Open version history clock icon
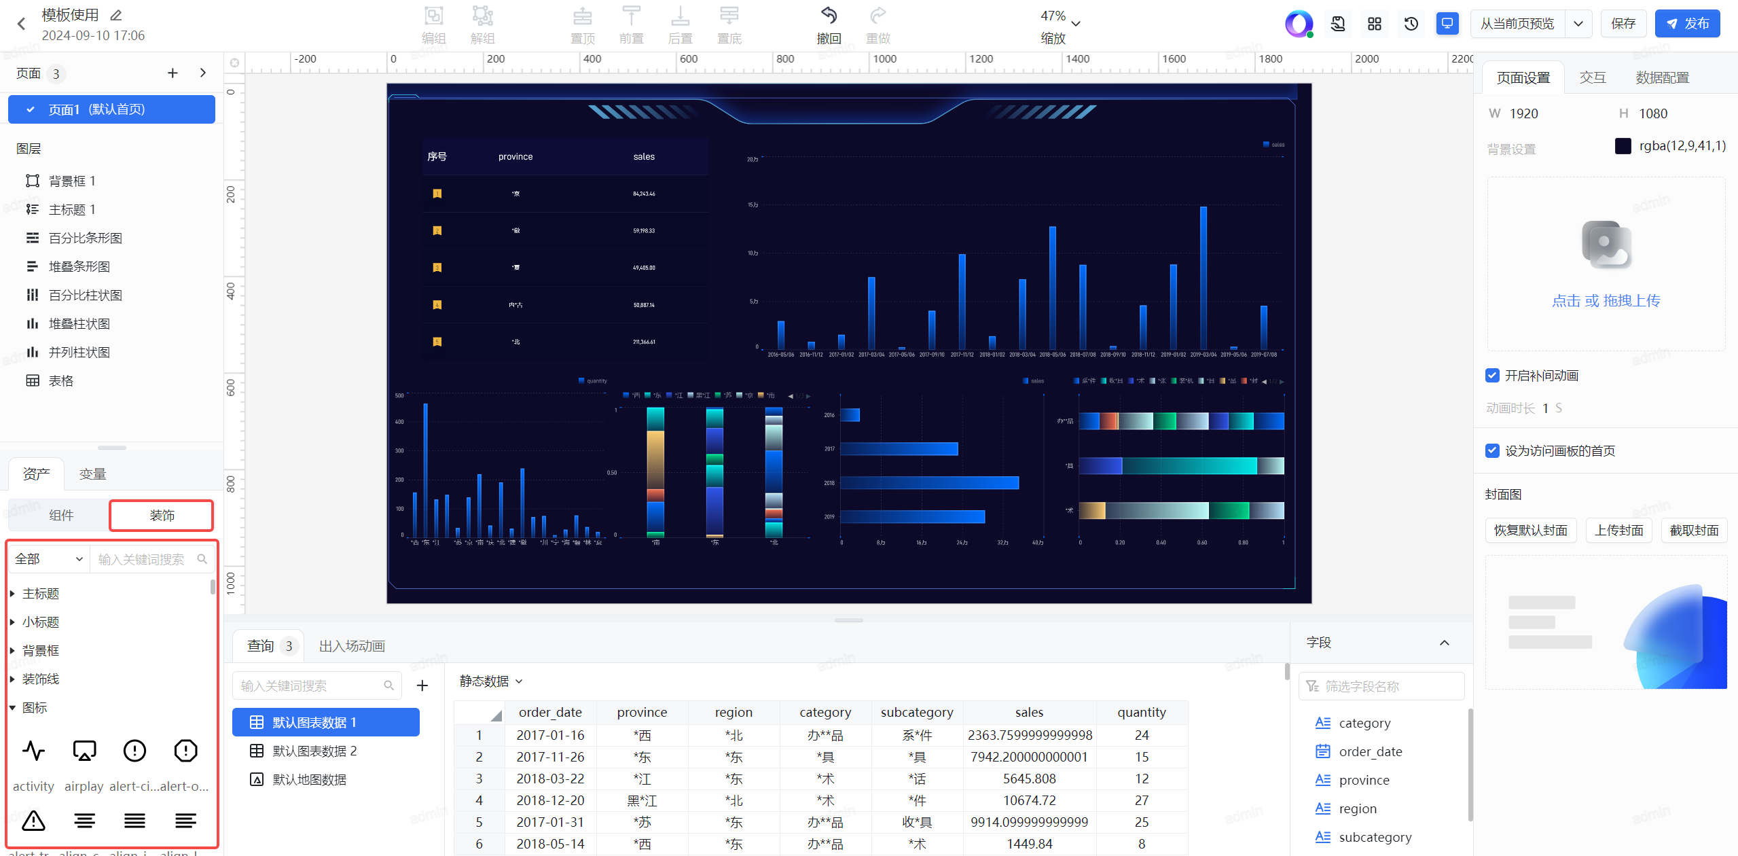 tap(1411, 24)
